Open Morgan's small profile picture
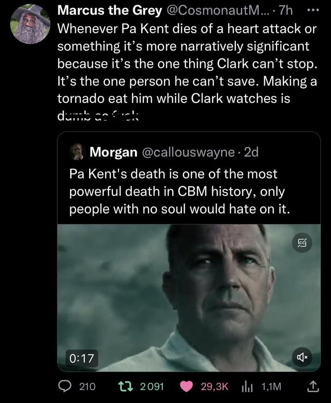 coord(77,152)
